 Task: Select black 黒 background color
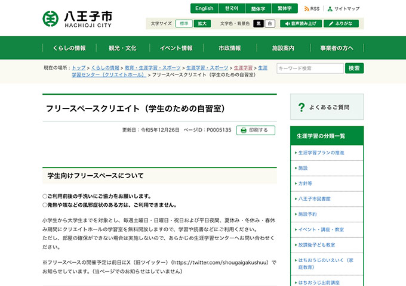[259, 23]
